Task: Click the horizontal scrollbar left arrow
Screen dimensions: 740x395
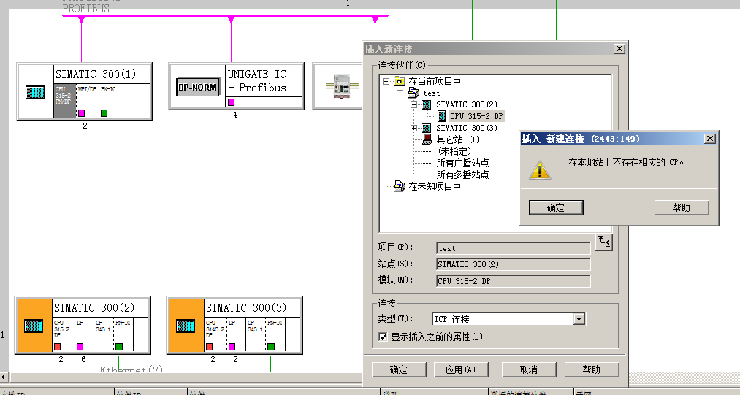Action: 4,377
